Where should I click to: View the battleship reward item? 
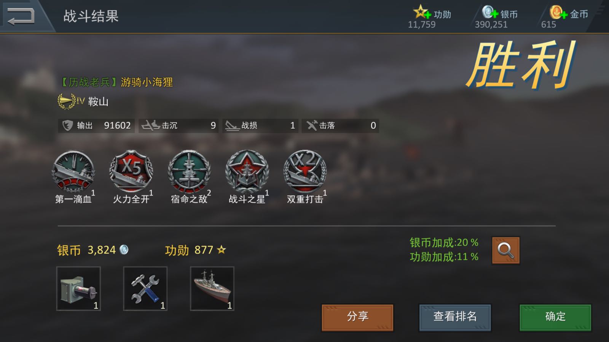pyautogui.click(x=212, y=289)
